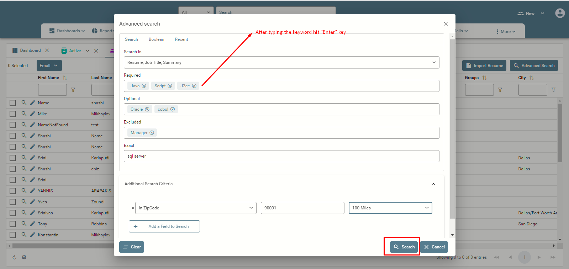
Task: Open the In ZipCode field dropdown
Action: 196,208
